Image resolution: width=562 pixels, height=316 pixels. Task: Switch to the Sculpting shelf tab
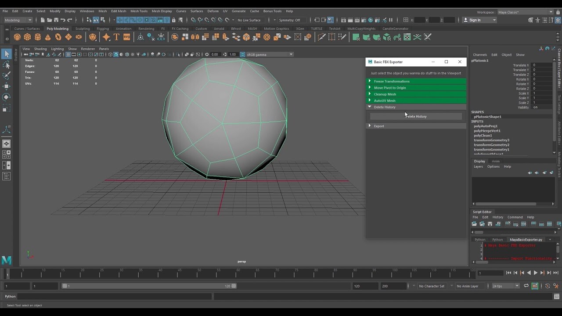coord(82,29)
